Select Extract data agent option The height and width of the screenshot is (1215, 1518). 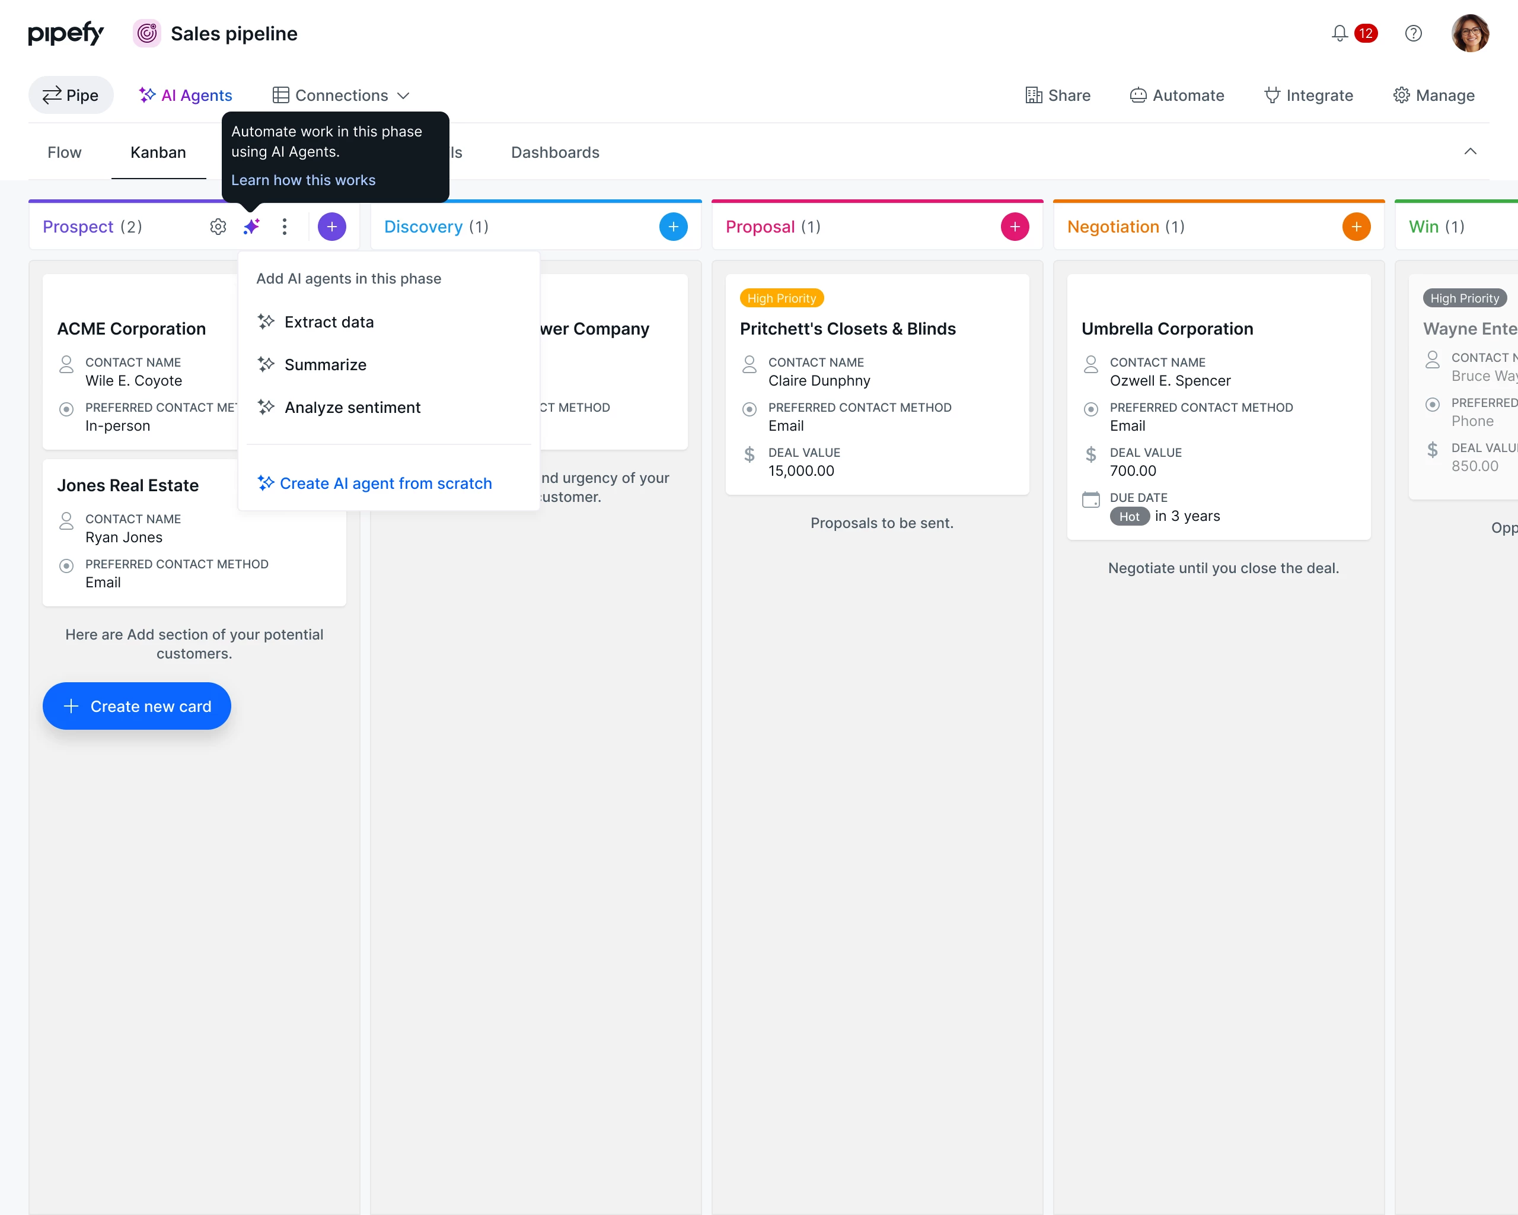tap(329, 322)
